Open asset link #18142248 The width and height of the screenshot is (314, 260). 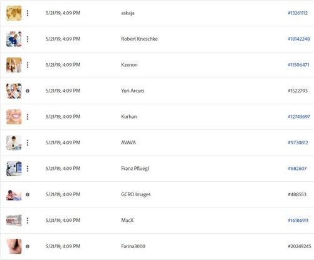(299, 39)
